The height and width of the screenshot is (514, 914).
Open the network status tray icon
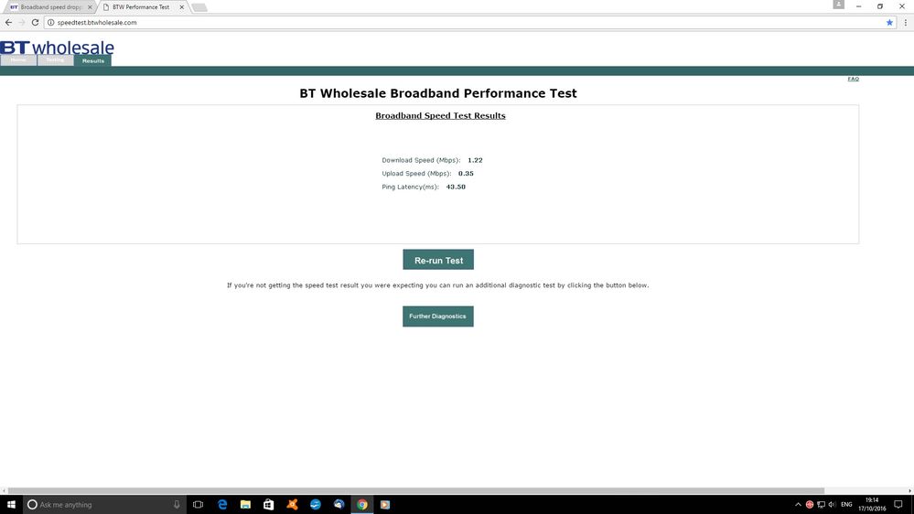pyautogui.click(x=821, y=505)
